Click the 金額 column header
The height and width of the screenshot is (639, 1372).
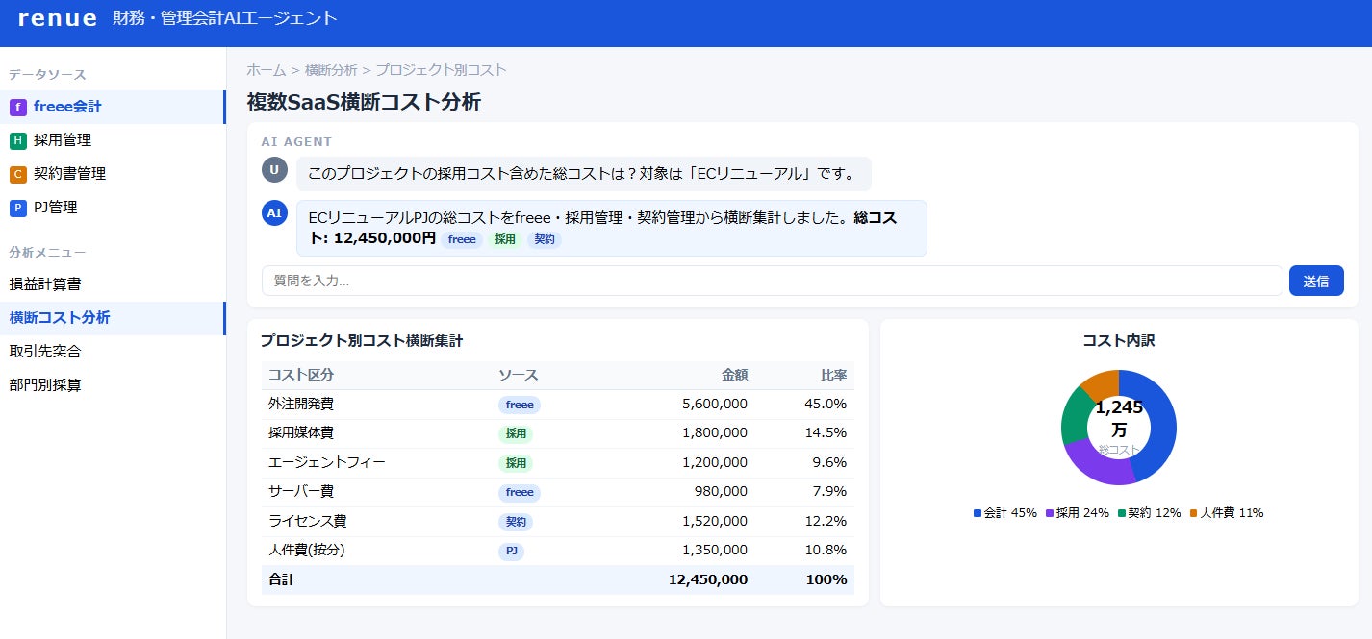click(x=734, y=375)
